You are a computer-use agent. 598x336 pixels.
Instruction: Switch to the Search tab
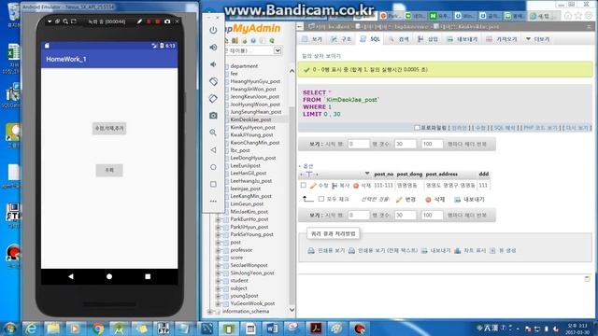point(399,39)
